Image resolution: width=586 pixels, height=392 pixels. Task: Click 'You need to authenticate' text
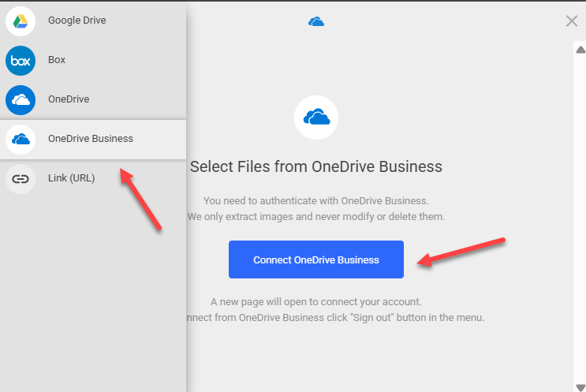coord(316,200)
